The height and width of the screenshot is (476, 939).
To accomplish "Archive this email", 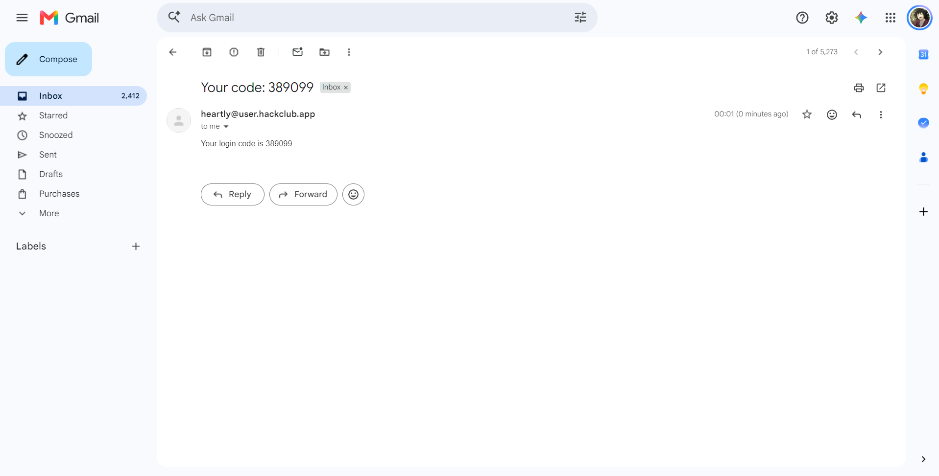I will click(x=207, y=52).
